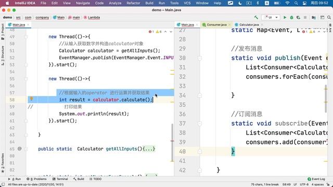Image resolution: width=333 pixels, height=187 pixels.
Task: Open the Tools menu
Action: pos(174,3)
